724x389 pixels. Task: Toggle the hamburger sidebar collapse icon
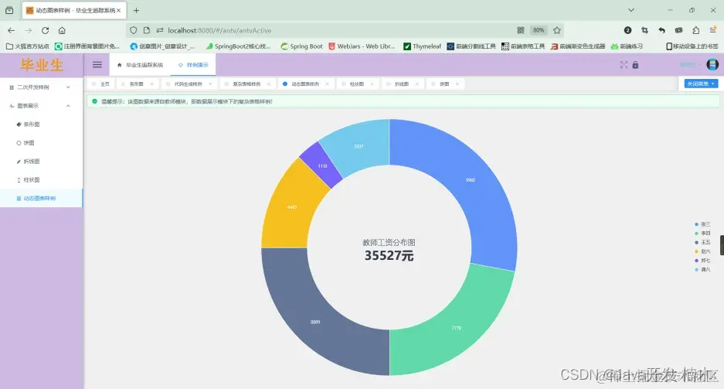[x=97, y=65]
